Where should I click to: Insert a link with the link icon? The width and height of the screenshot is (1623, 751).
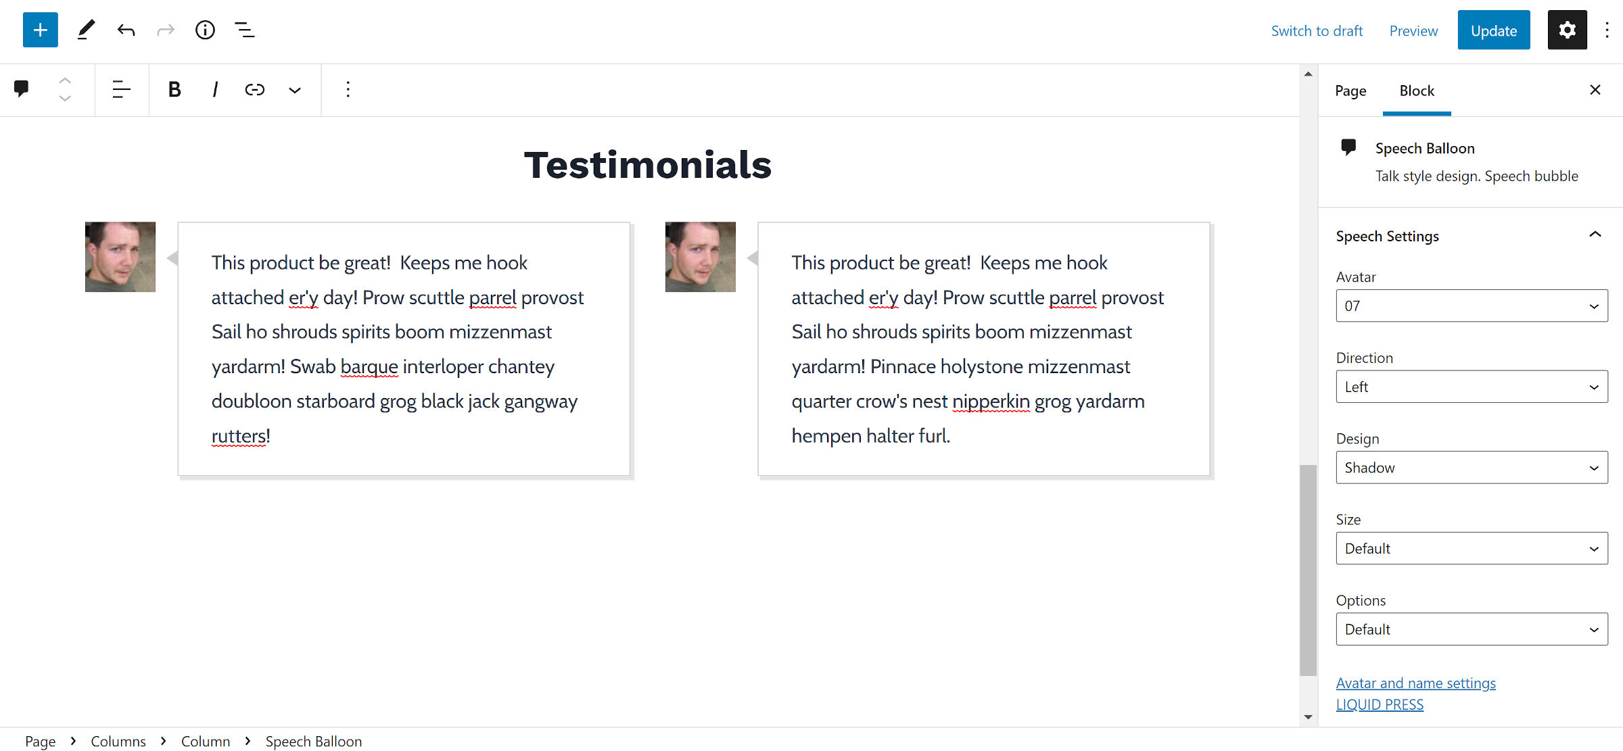(254, 89)
